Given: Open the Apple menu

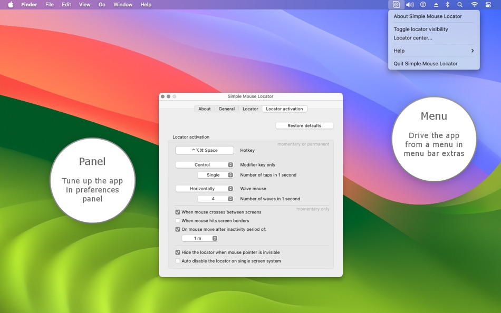Looking at the screenshot, I should [x=11, y=4].
